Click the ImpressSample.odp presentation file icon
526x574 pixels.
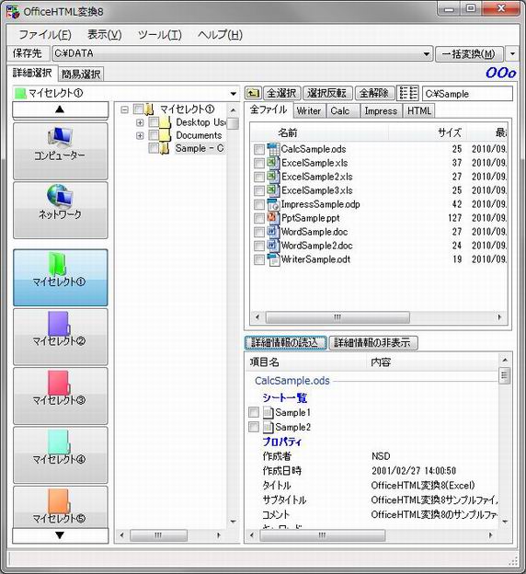pyautogui.click(x=273, y=204)
